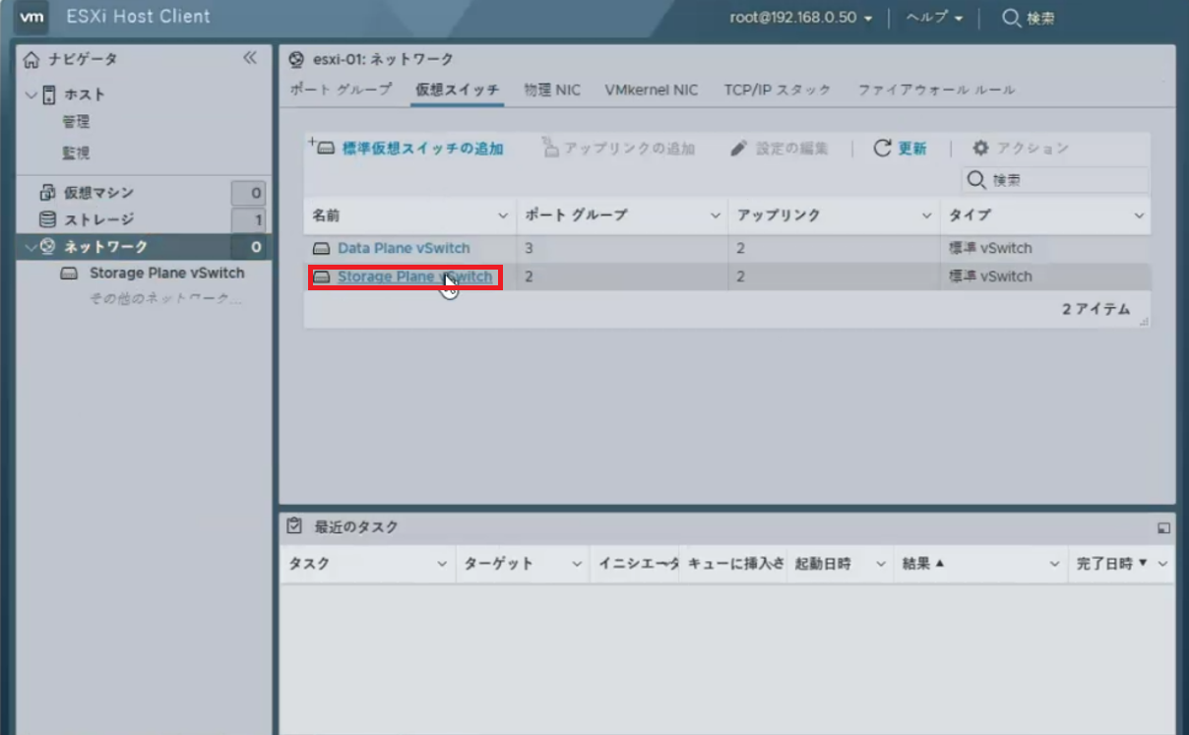Collapse the ネットワーク tree node
The height and width of the screenshot is (735, 1189).
(31, 247)
